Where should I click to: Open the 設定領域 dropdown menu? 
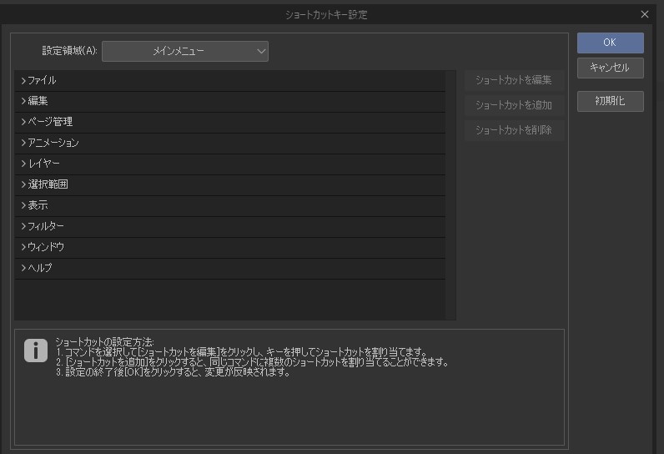(x=184, y=52)
